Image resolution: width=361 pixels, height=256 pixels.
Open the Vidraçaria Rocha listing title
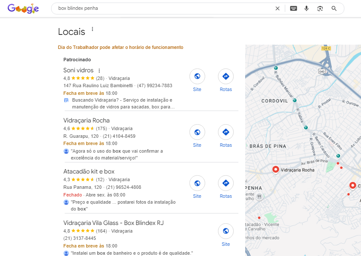point(86,120)
